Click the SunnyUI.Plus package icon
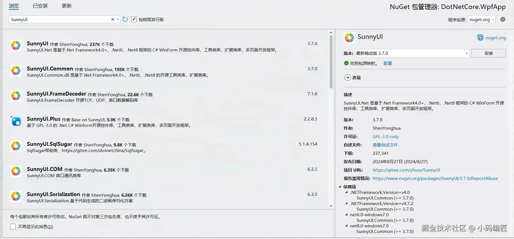The width and height of the screenshot is (514, 239). click(x=16, y=121)
